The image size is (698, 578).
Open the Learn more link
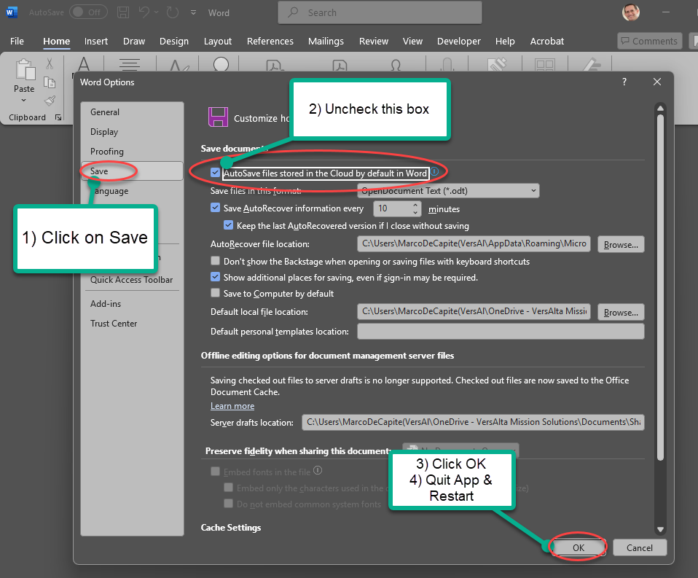pyautogui.click(x=232, y=406)
